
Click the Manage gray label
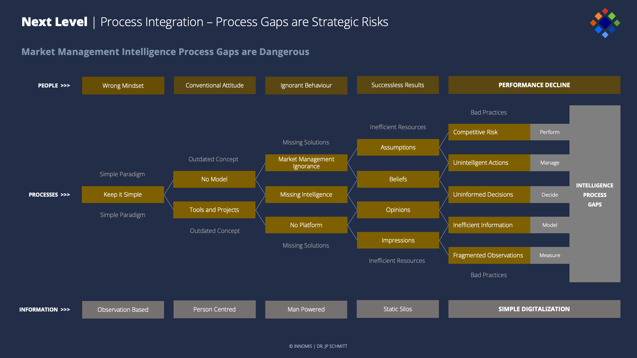[x=550, y=163]
